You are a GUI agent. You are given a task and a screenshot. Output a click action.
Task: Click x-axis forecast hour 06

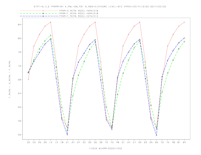40,142
